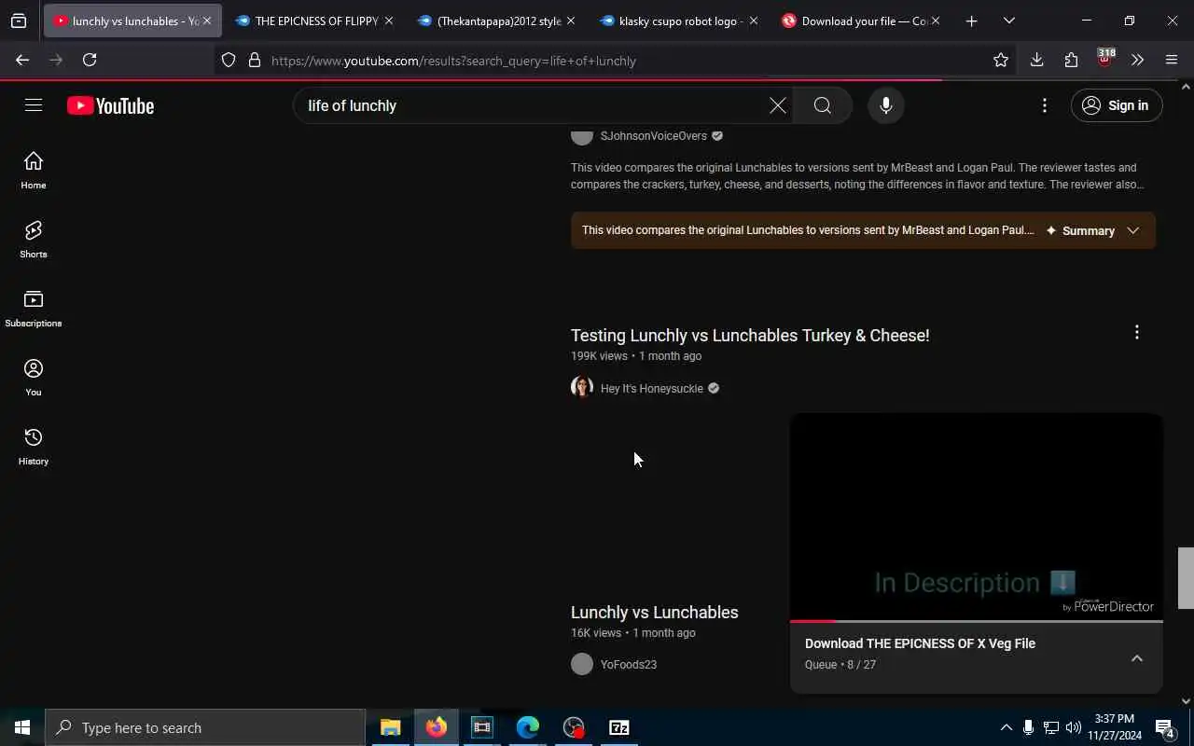Show more toolbar tools double chevron
This screenshot has height=746, width=1194.
1137,60
